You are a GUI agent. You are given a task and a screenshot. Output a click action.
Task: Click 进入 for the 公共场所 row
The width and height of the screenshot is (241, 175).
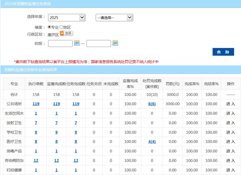pos(231,104)
